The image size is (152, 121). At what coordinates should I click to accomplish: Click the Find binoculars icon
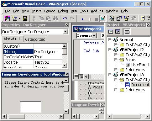(x=55, y=18)
